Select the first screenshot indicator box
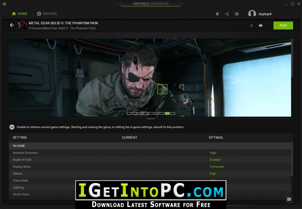The height and width of the screenshot is (209, 302). [x=129, y=113]
